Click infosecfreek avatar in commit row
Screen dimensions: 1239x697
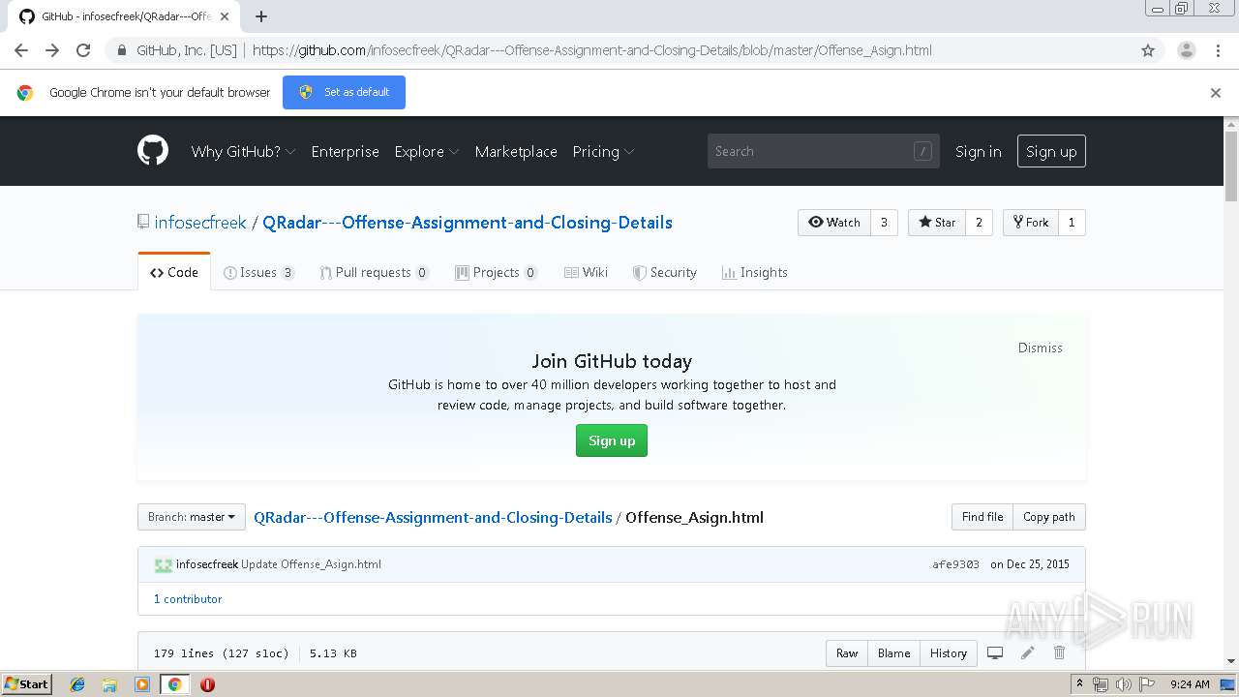(x=164, y=564)
